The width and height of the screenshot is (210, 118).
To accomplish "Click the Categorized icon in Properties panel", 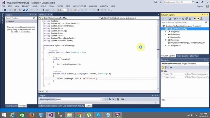I will tap(163, 68).
